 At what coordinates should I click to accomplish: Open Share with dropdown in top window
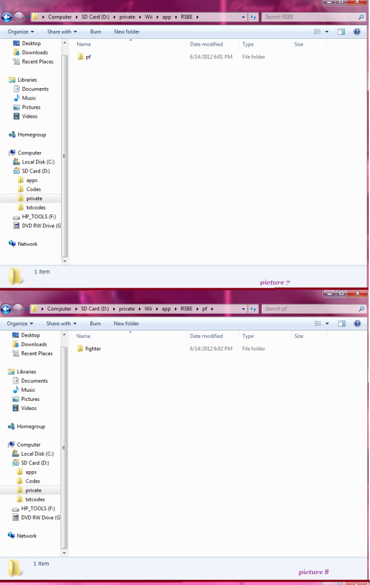(x=62, y=31)
